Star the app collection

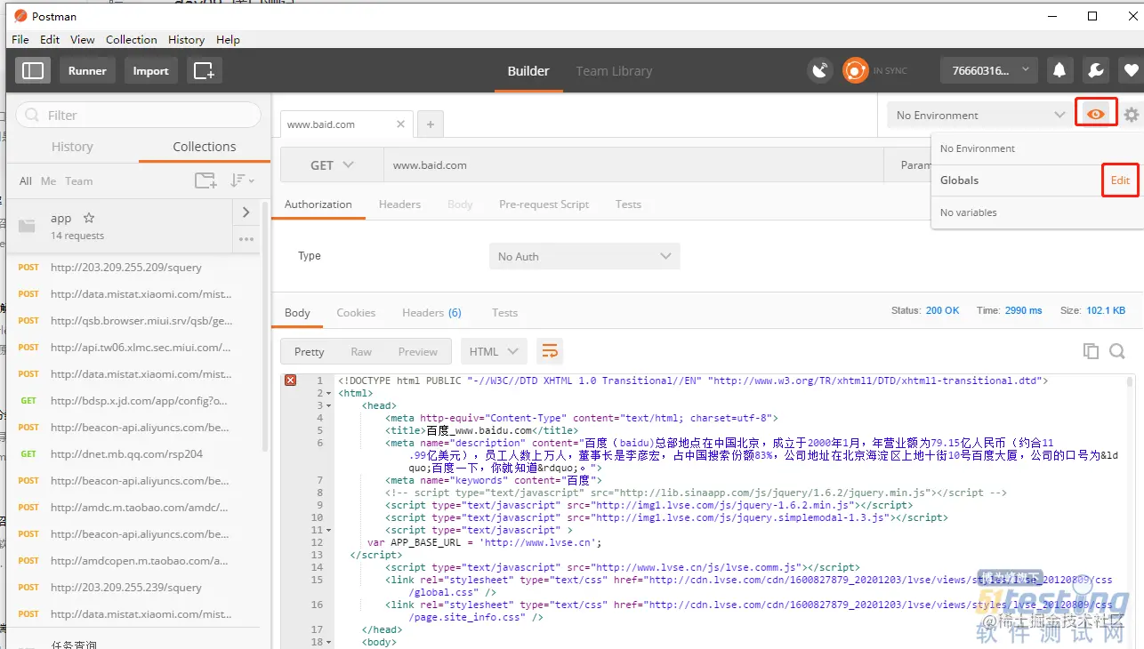click(x=88, y=218)
